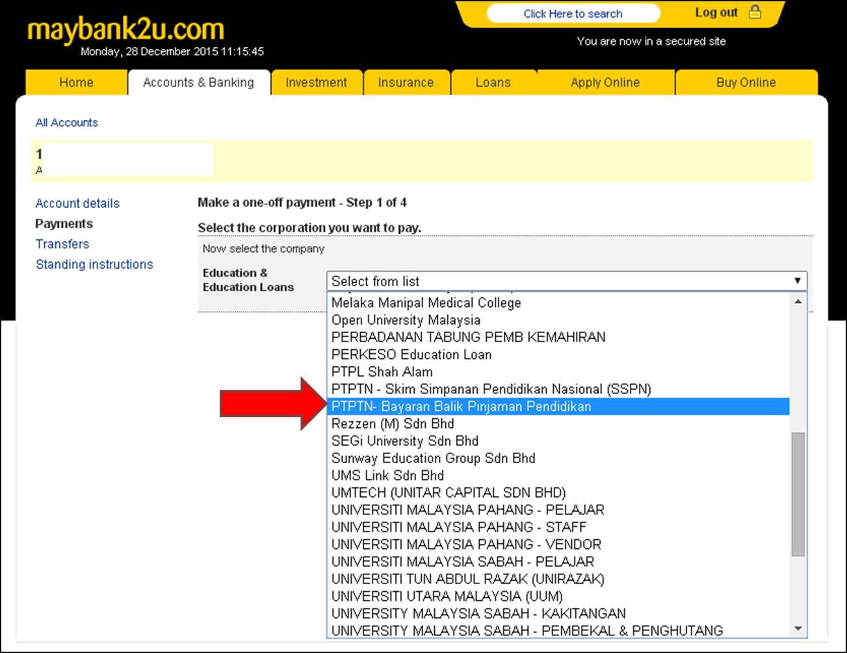
Task: Go to the Insurance tab
Action: click(x=406, y=83)
